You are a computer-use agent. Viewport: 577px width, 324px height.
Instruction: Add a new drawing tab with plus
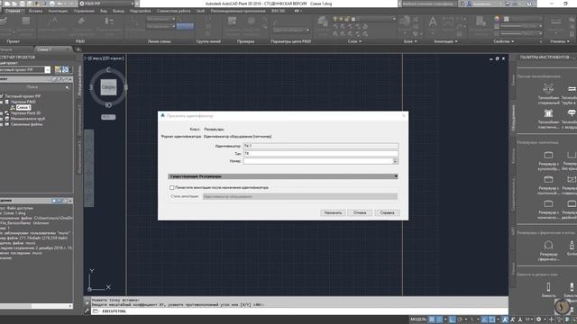pos(78,49)
